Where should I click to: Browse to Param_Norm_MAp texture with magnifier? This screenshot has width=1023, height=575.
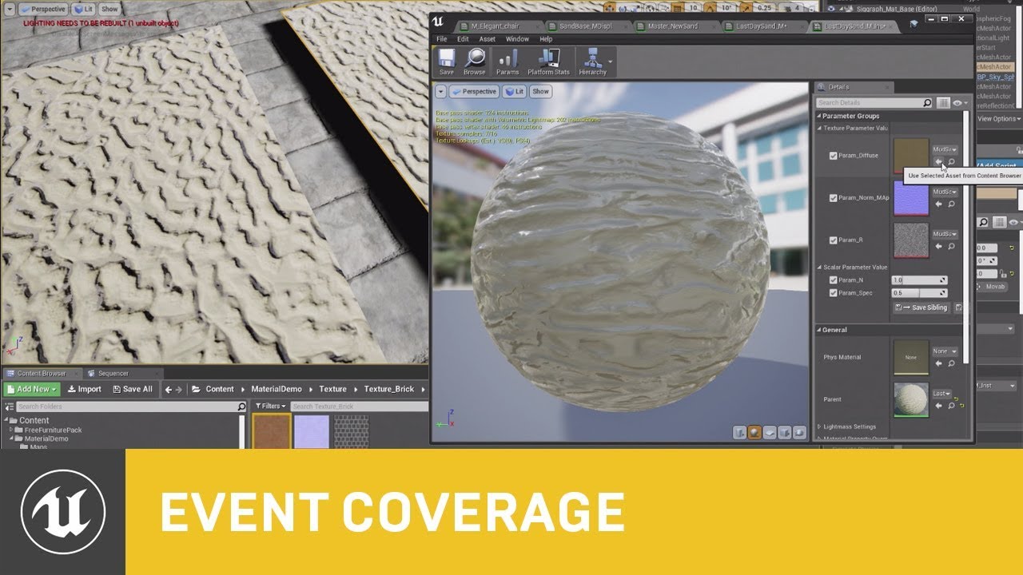(x=951, y=204)
